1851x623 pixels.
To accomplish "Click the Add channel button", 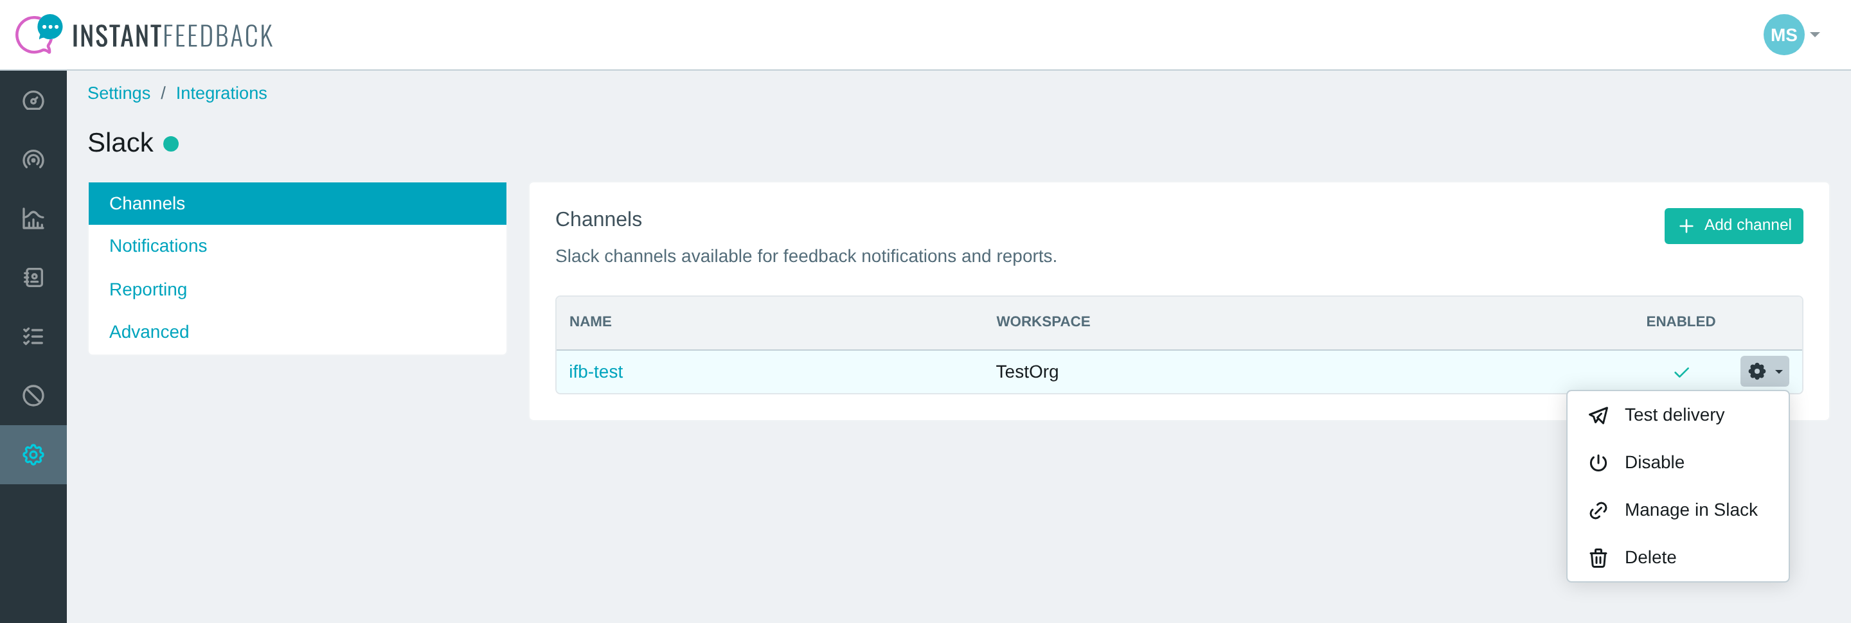I will click(1733, 225).
